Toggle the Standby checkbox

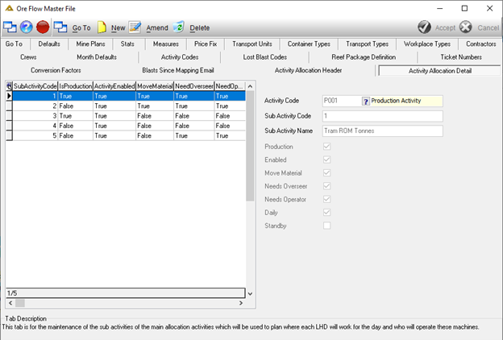pyautogui.click(x=326, y=226)
